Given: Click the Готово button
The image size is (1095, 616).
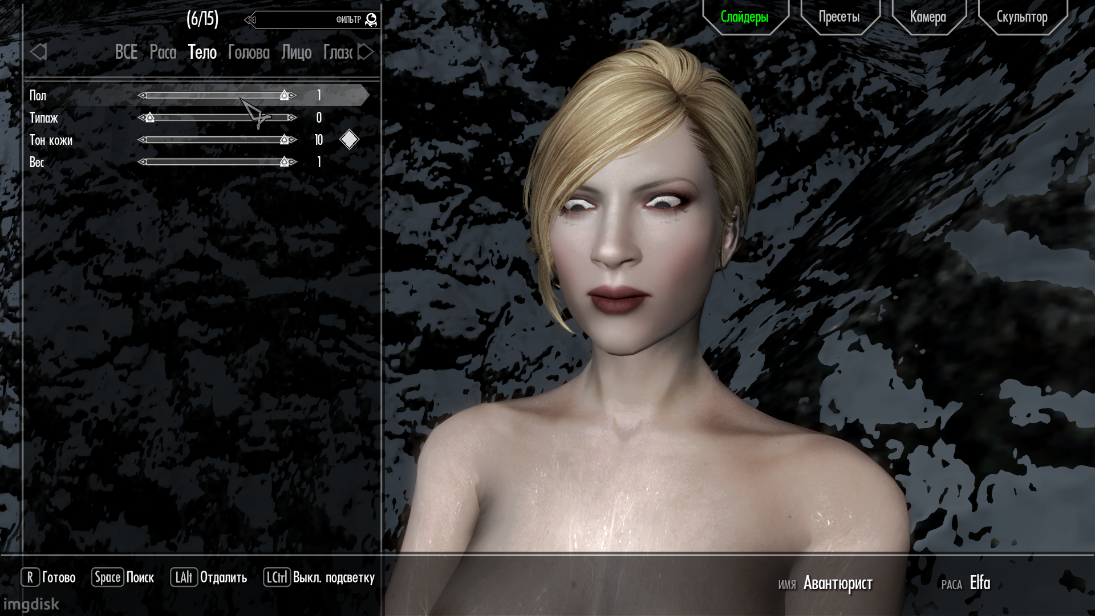Looking at the screenshot, I should [48, 577].
